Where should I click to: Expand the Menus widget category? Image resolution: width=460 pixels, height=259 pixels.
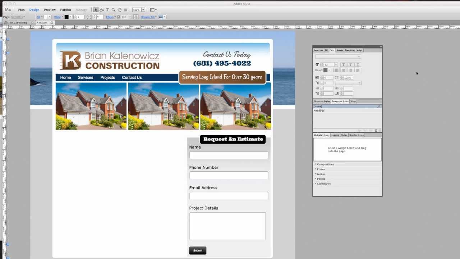click(x=316, y=174)
